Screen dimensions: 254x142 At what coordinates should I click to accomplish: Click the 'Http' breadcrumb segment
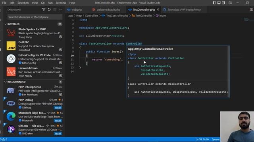click(x=79, y=16)
